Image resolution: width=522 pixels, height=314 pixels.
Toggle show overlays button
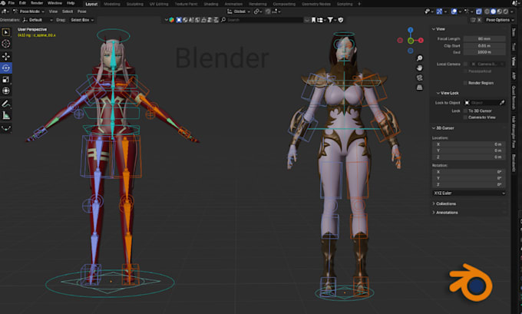tap(454, 12)
